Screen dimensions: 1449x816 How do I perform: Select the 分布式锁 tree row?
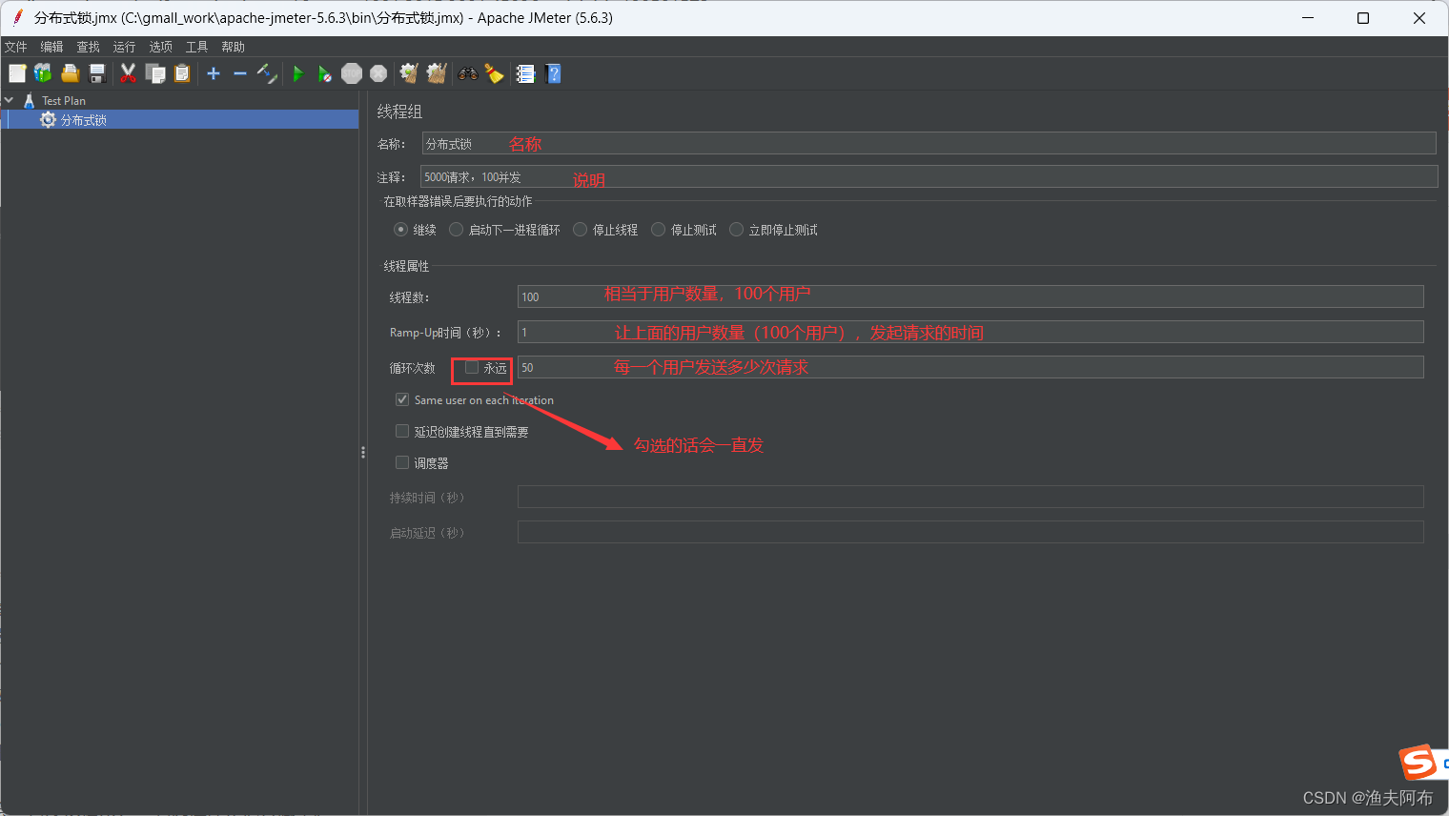(179, 120)
